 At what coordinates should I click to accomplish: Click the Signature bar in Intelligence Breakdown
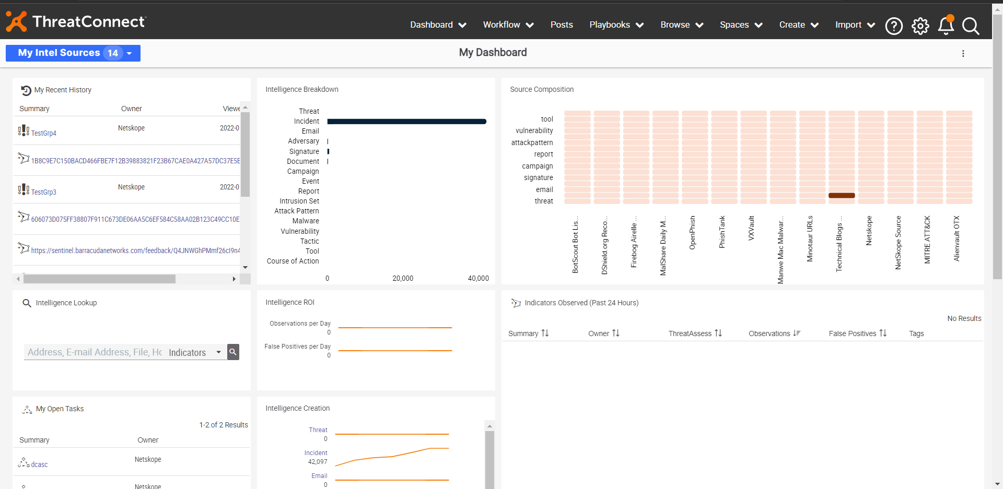click(328, 152)
